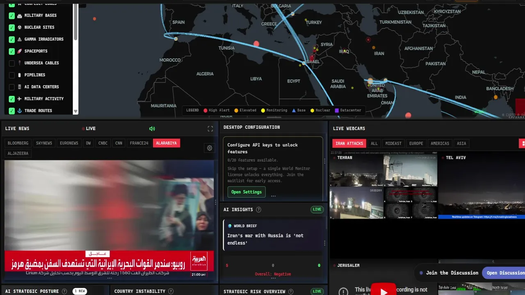The width and height of the screenshot is (525, 295).
Task: Click the Spaceports rocket icon
Action: pos(19,51)
